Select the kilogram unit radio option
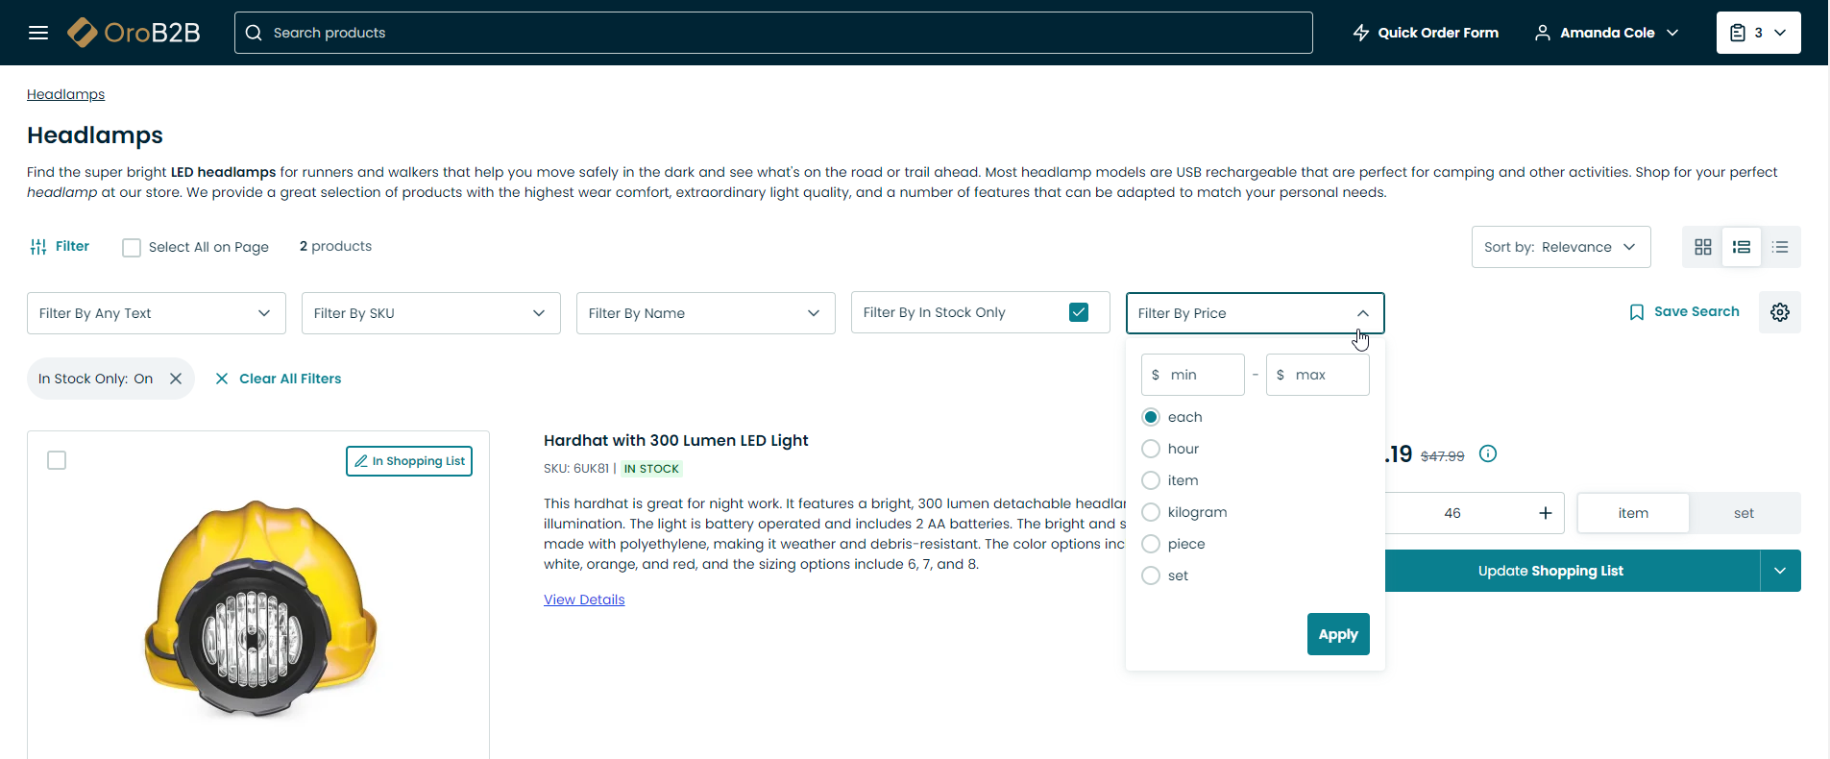The width and height of the screenshot is (1830, 759). click(x=1151, y=512)
